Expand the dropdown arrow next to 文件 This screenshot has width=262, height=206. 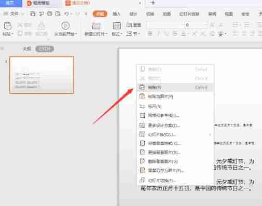[22, 14]
